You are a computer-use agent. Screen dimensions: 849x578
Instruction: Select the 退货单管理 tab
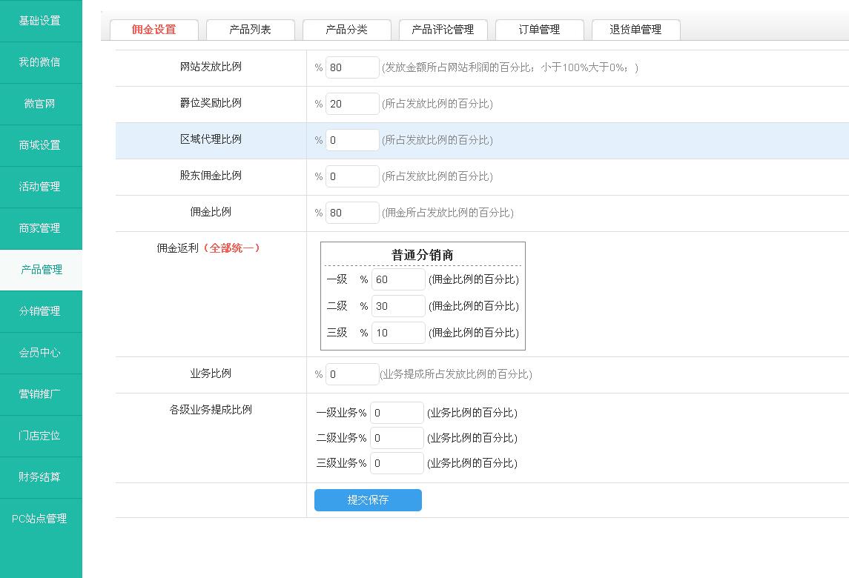click(635, 30)
